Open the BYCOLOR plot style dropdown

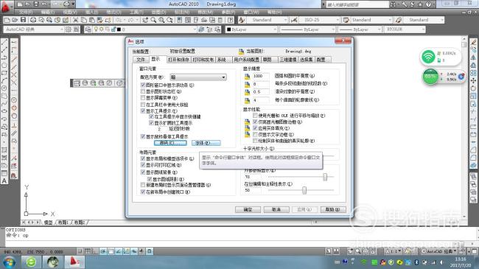(405, 29)
